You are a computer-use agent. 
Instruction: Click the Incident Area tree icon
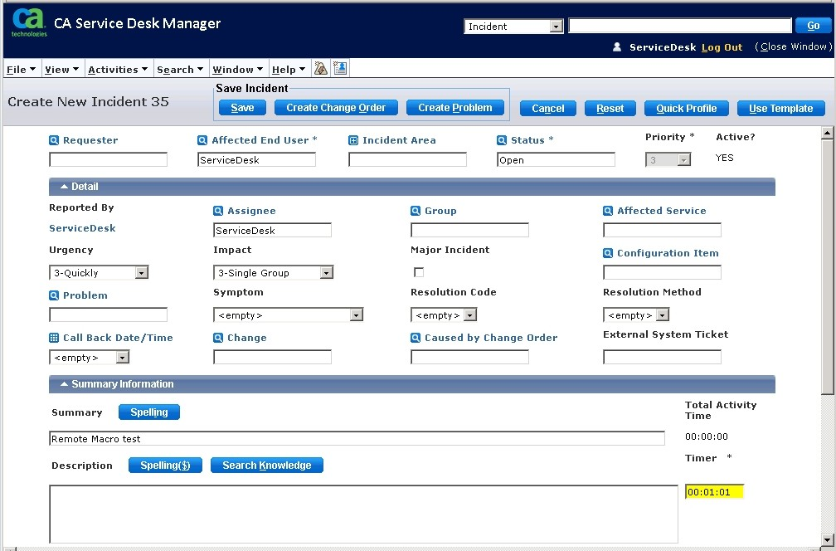coord(353,141)
